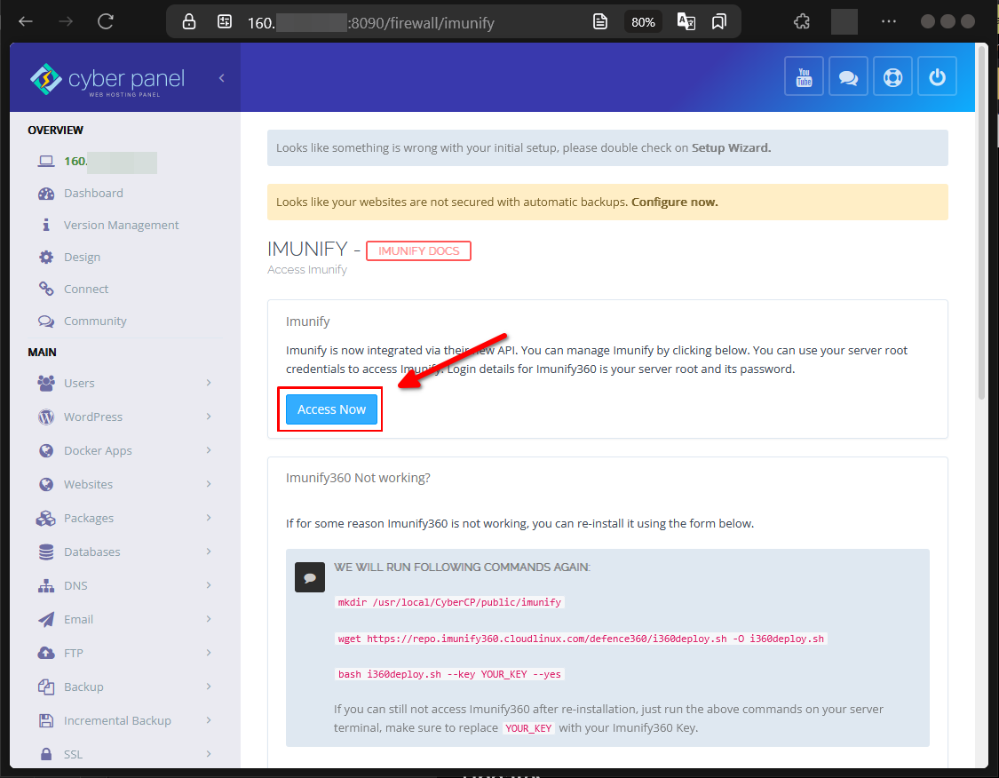
Task: Expand the Backup menu chevron
Action: click(209, 687)
